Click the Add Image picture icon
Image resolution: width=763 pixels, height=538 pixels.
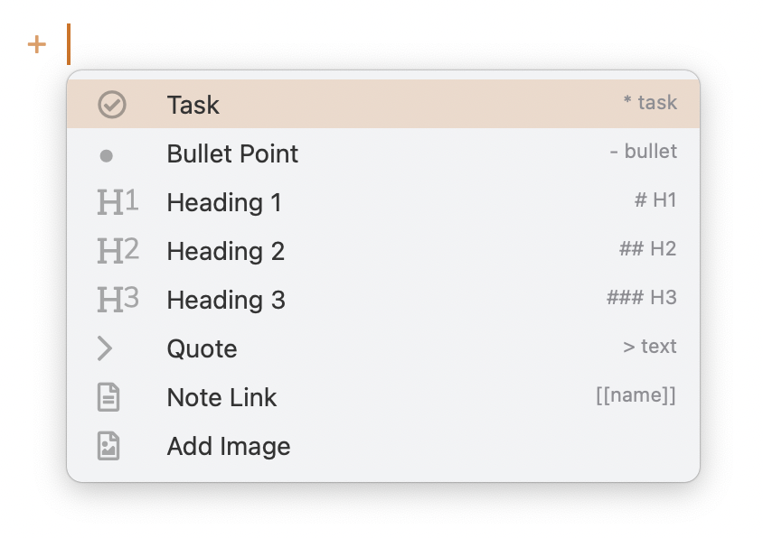point(108,446)
